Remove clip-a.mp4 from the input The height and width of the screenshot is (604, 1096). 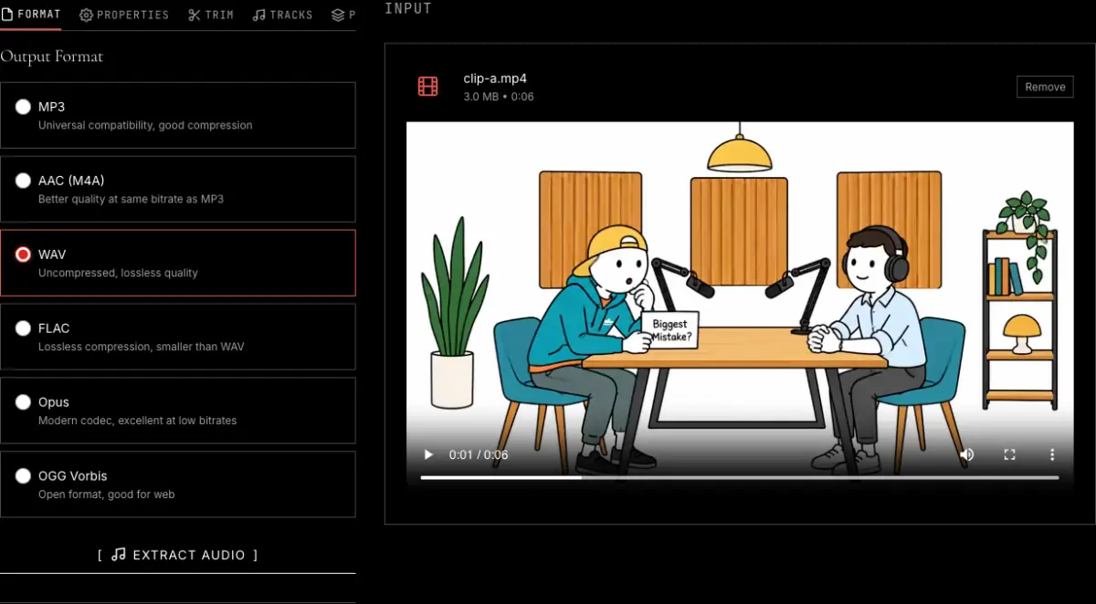coord(1045,87)
